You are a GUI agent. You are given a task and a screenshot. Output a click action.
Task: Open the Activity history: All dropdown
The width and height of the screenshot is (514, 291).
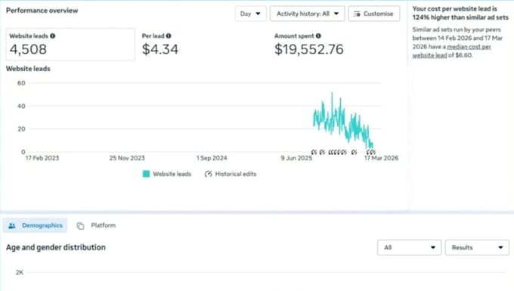point(307,14)
